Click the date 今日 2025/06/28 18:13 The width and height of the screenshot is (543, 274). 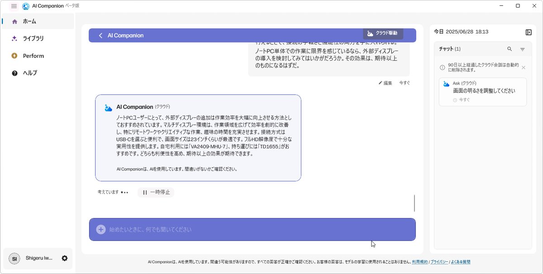coord(461,32)
